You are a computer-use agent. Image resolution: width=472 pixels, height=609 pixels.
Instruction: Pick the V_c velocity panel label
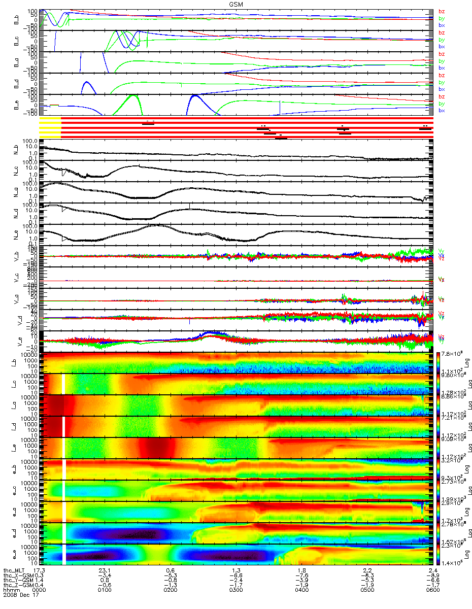(x=17, y=278)
